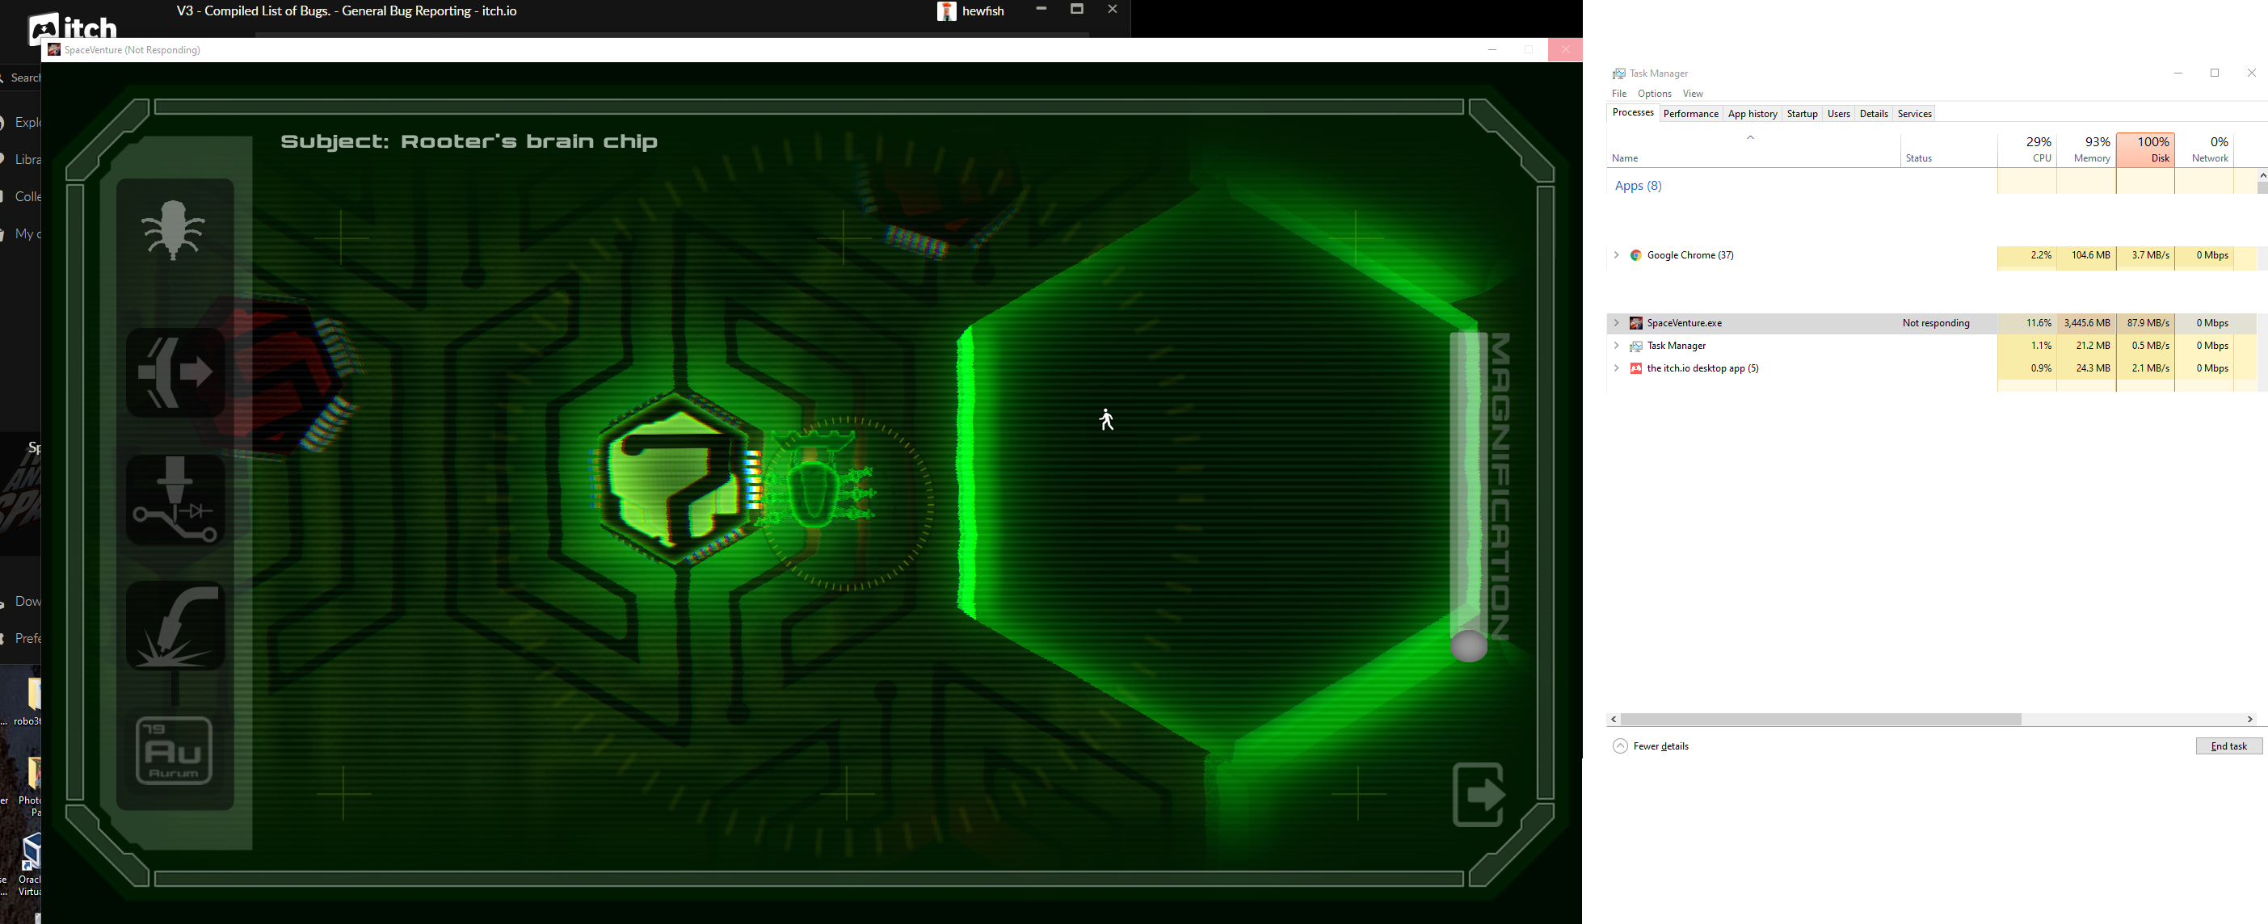Viewport: 2268px width, 924px height.
Task: Click the '2.1 MB/s' itch.io disk value
Action: click(2150, 369)
